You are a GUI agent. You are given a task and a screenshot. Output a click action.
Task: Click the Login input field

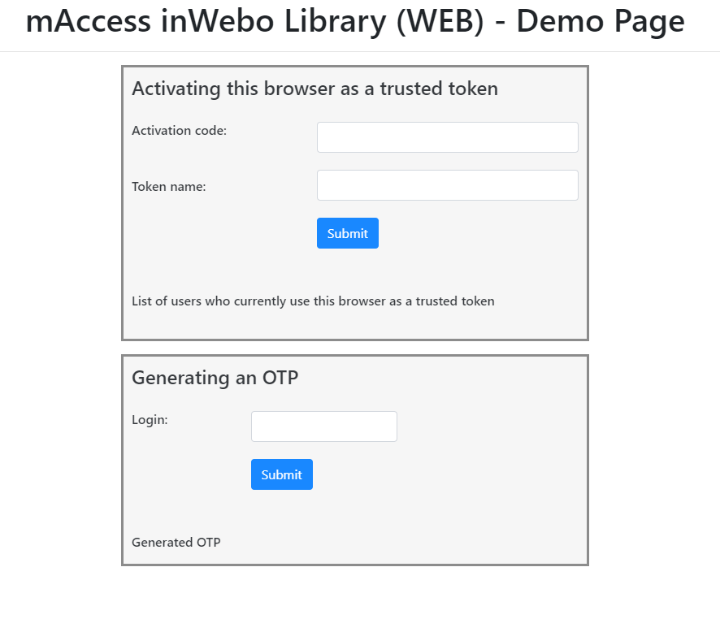[323, 426]
